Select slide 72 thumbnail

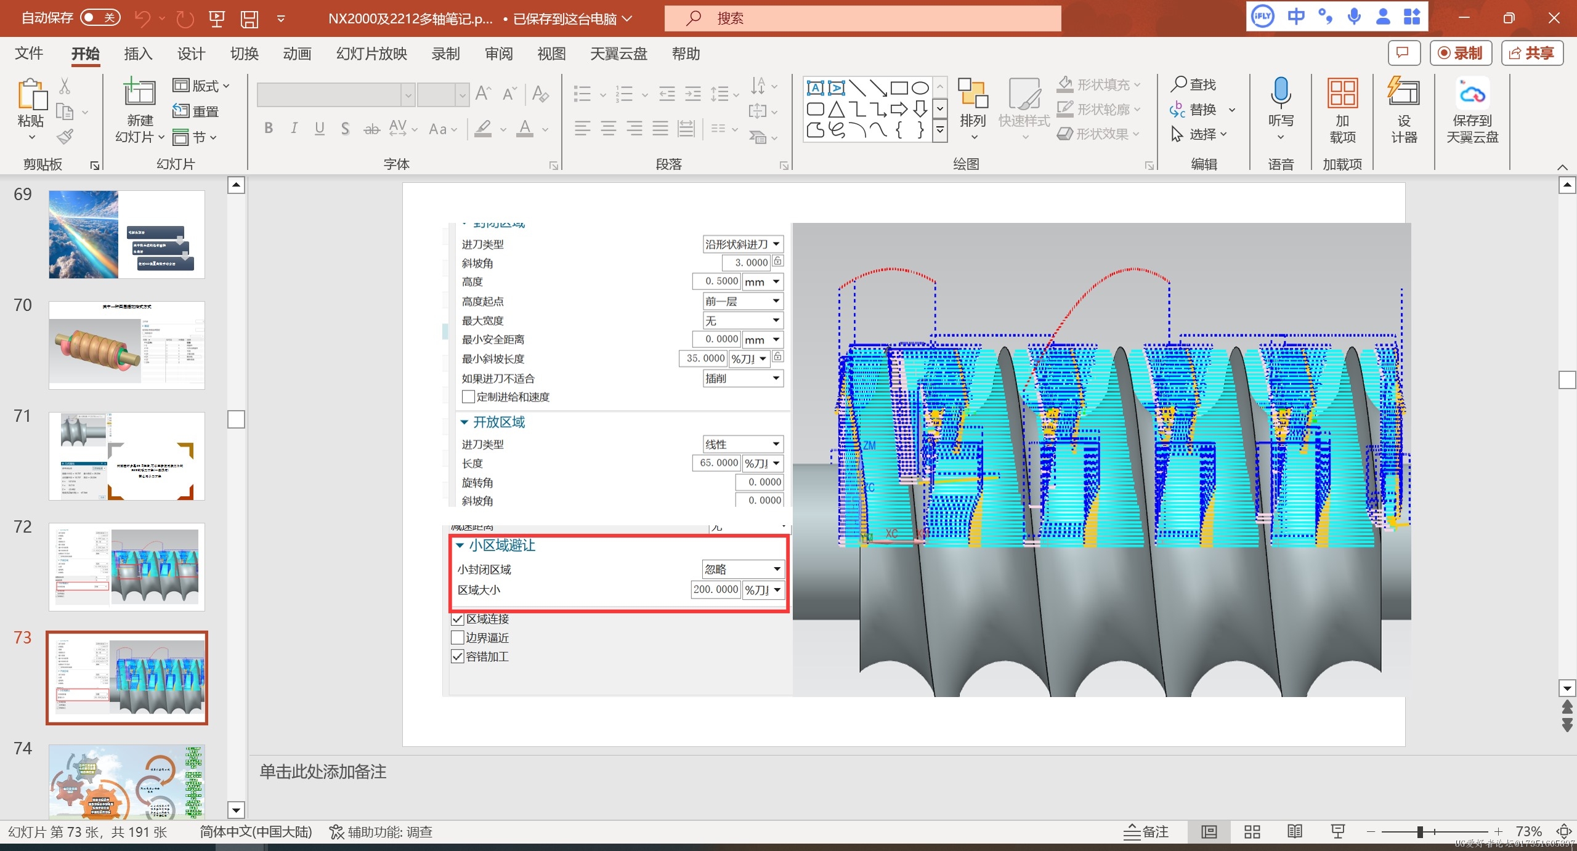126,567
